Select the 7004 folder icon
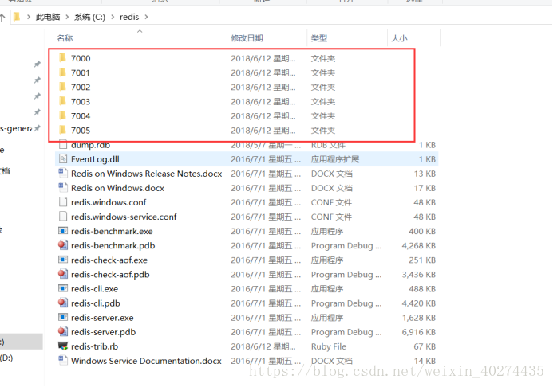Viewport: 553px width, 387px height. (63, 115)
